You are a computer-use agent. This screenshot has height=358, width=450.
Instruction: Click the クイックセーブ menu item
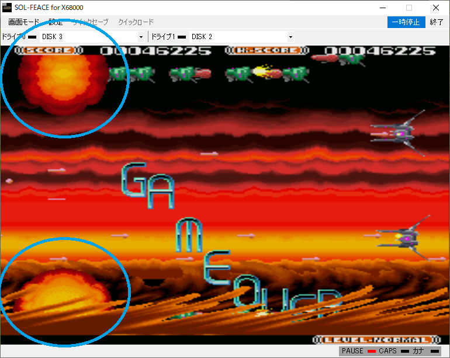(90, 22)
